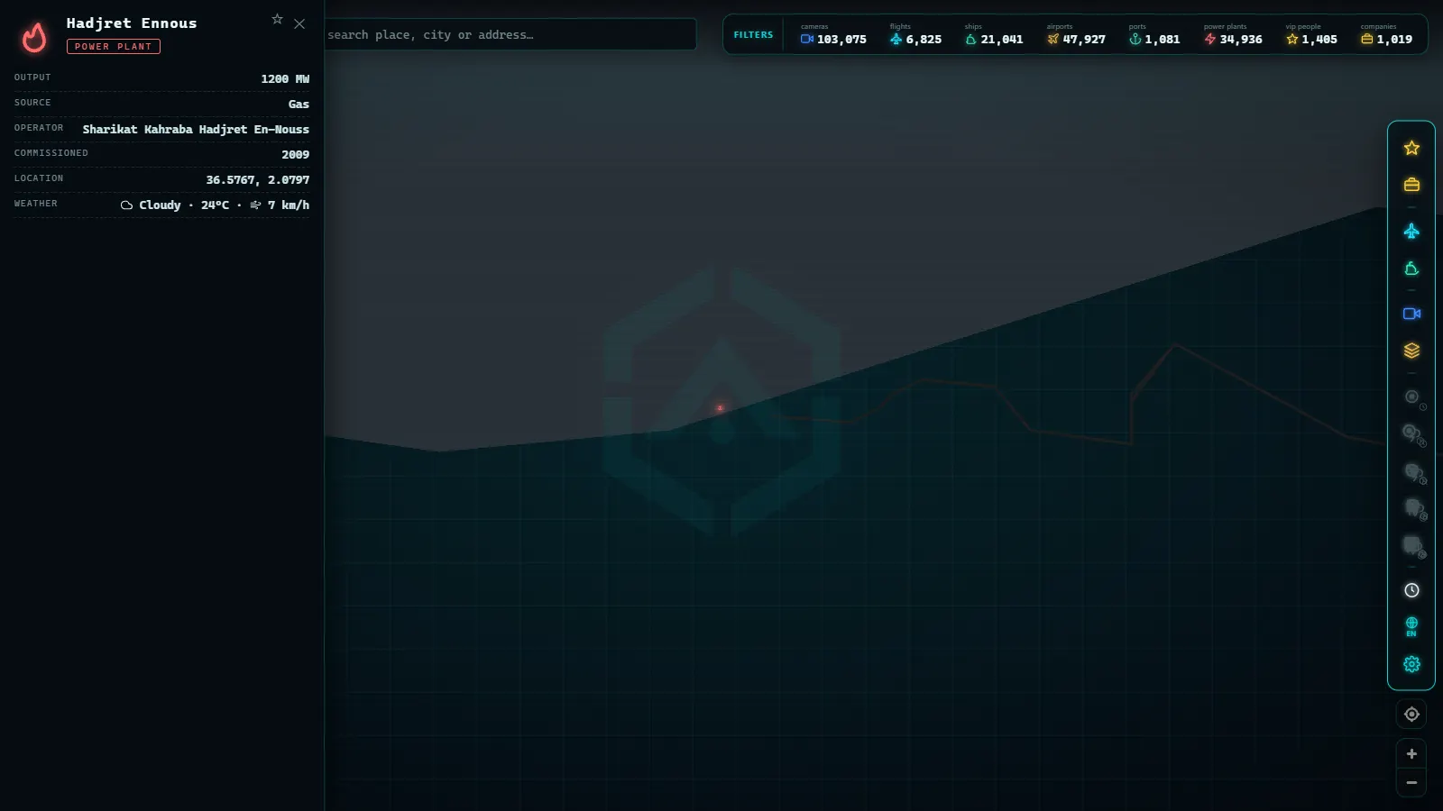Toggle the ports filter showing 1,081

(x=1154, y=35)
